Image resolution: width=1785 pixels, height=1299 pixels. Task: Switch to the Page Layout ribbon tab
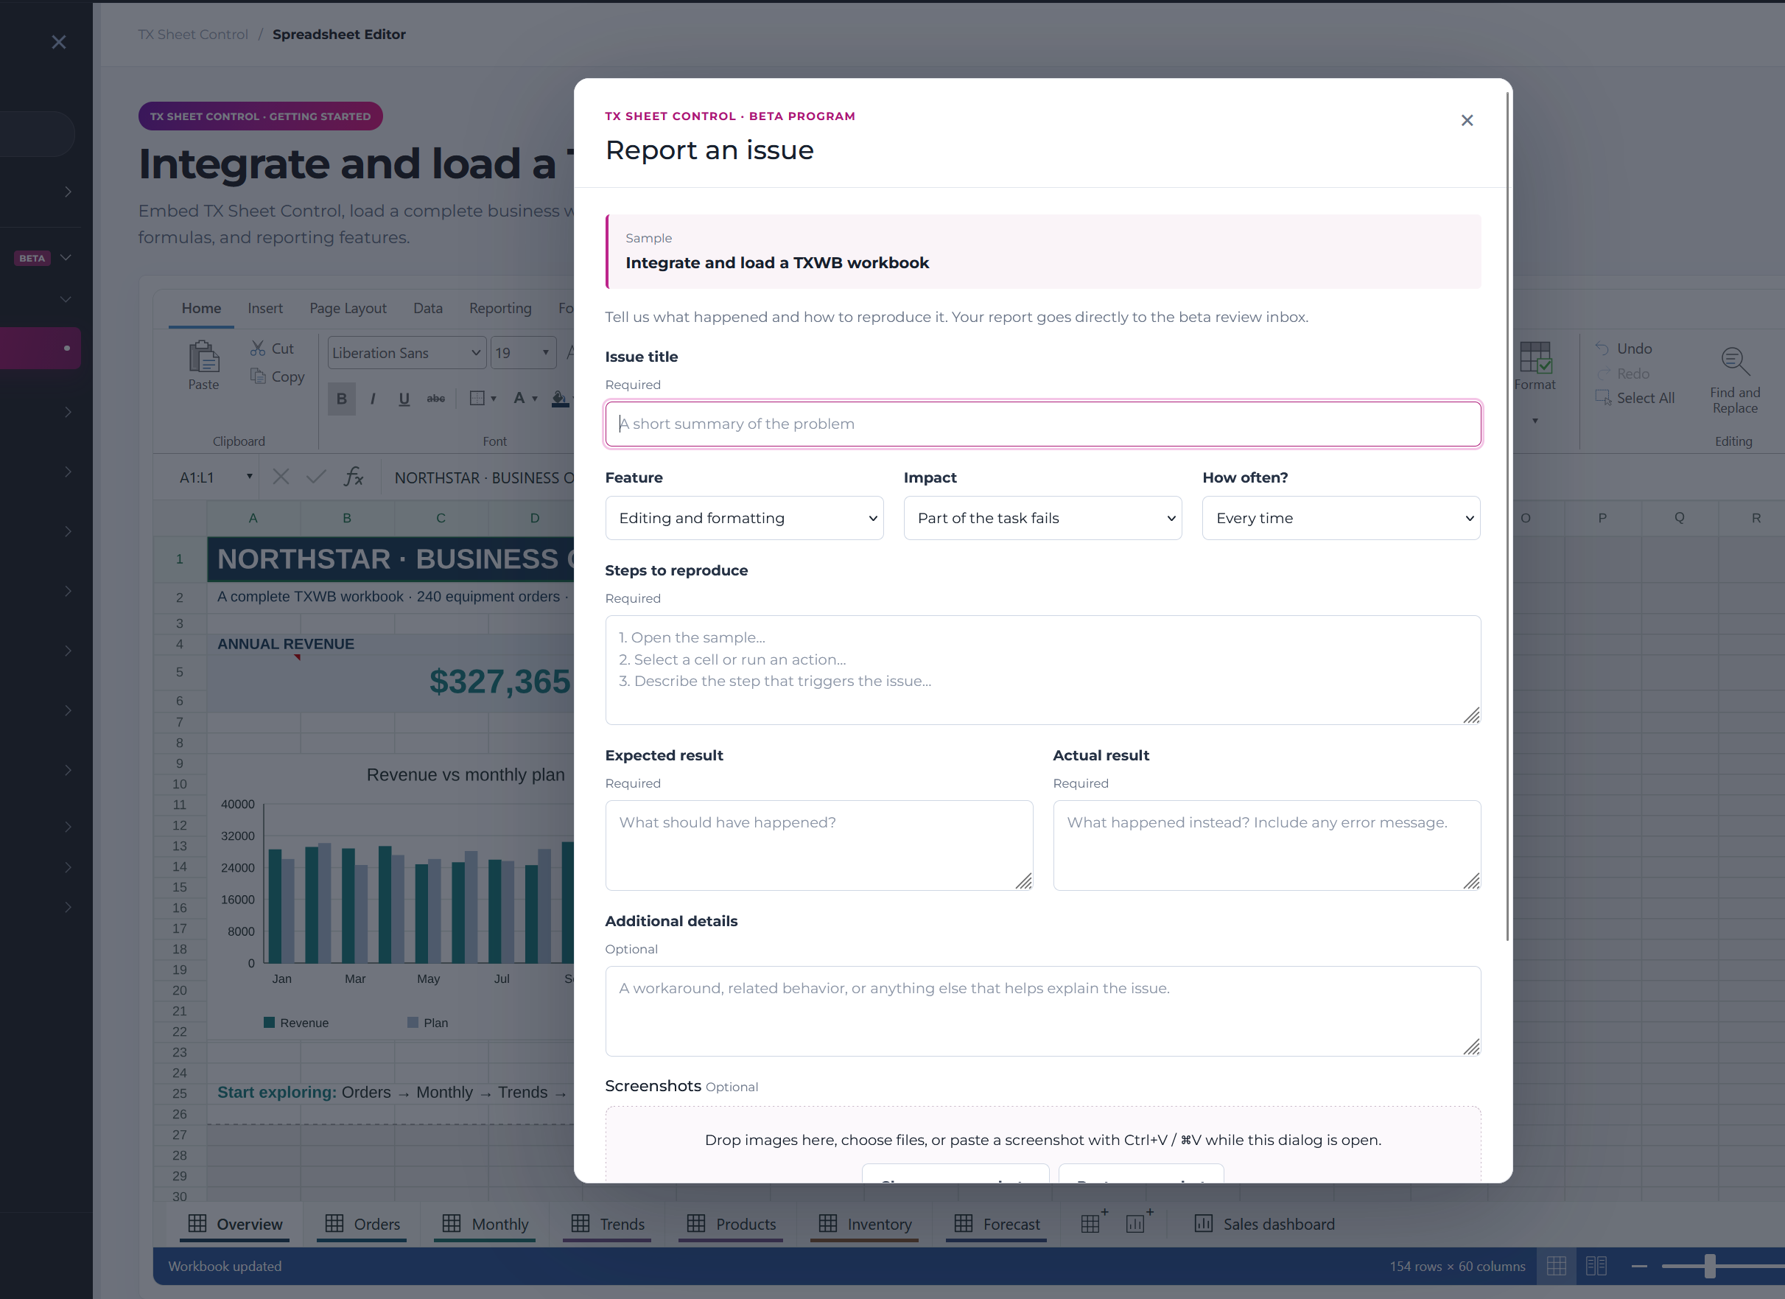click(x=347, y=309)
